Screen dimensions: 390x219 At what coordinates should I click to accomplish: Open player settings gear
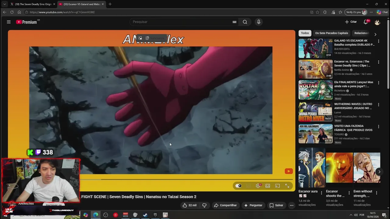(258, 186)
